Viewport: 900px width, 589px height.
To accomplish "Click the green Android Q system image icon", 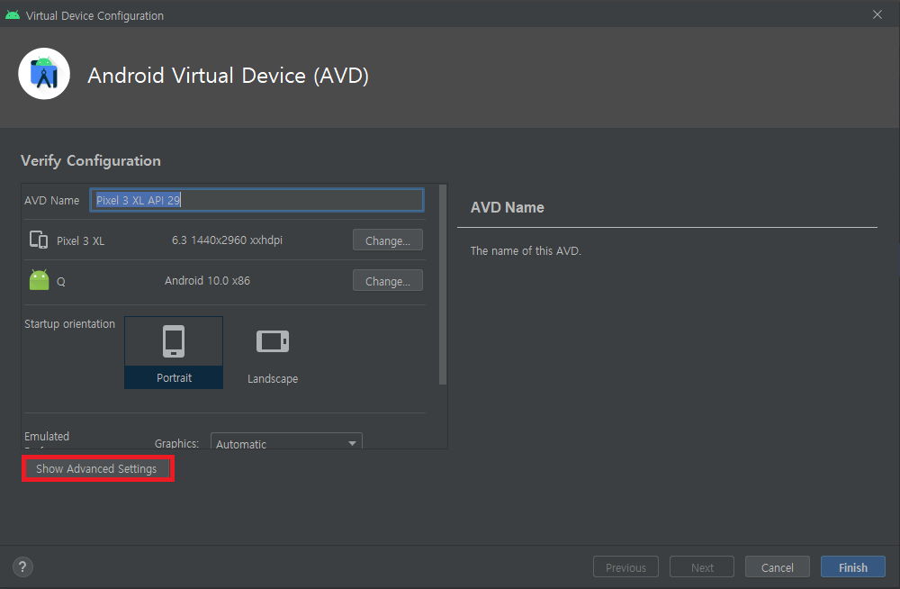I will coord(39,280).
